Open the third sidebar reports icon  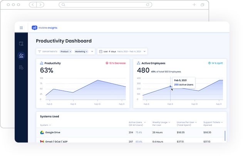point(21,68)
